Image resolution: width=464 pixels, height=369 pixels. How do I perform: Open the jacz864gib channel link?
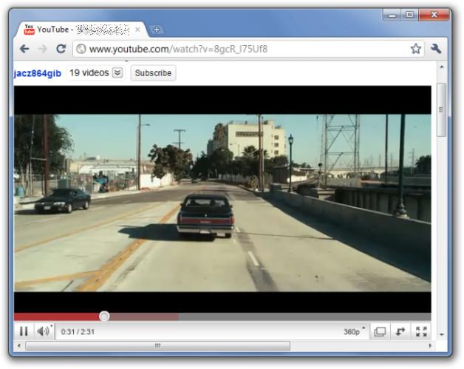coord(38,73)
